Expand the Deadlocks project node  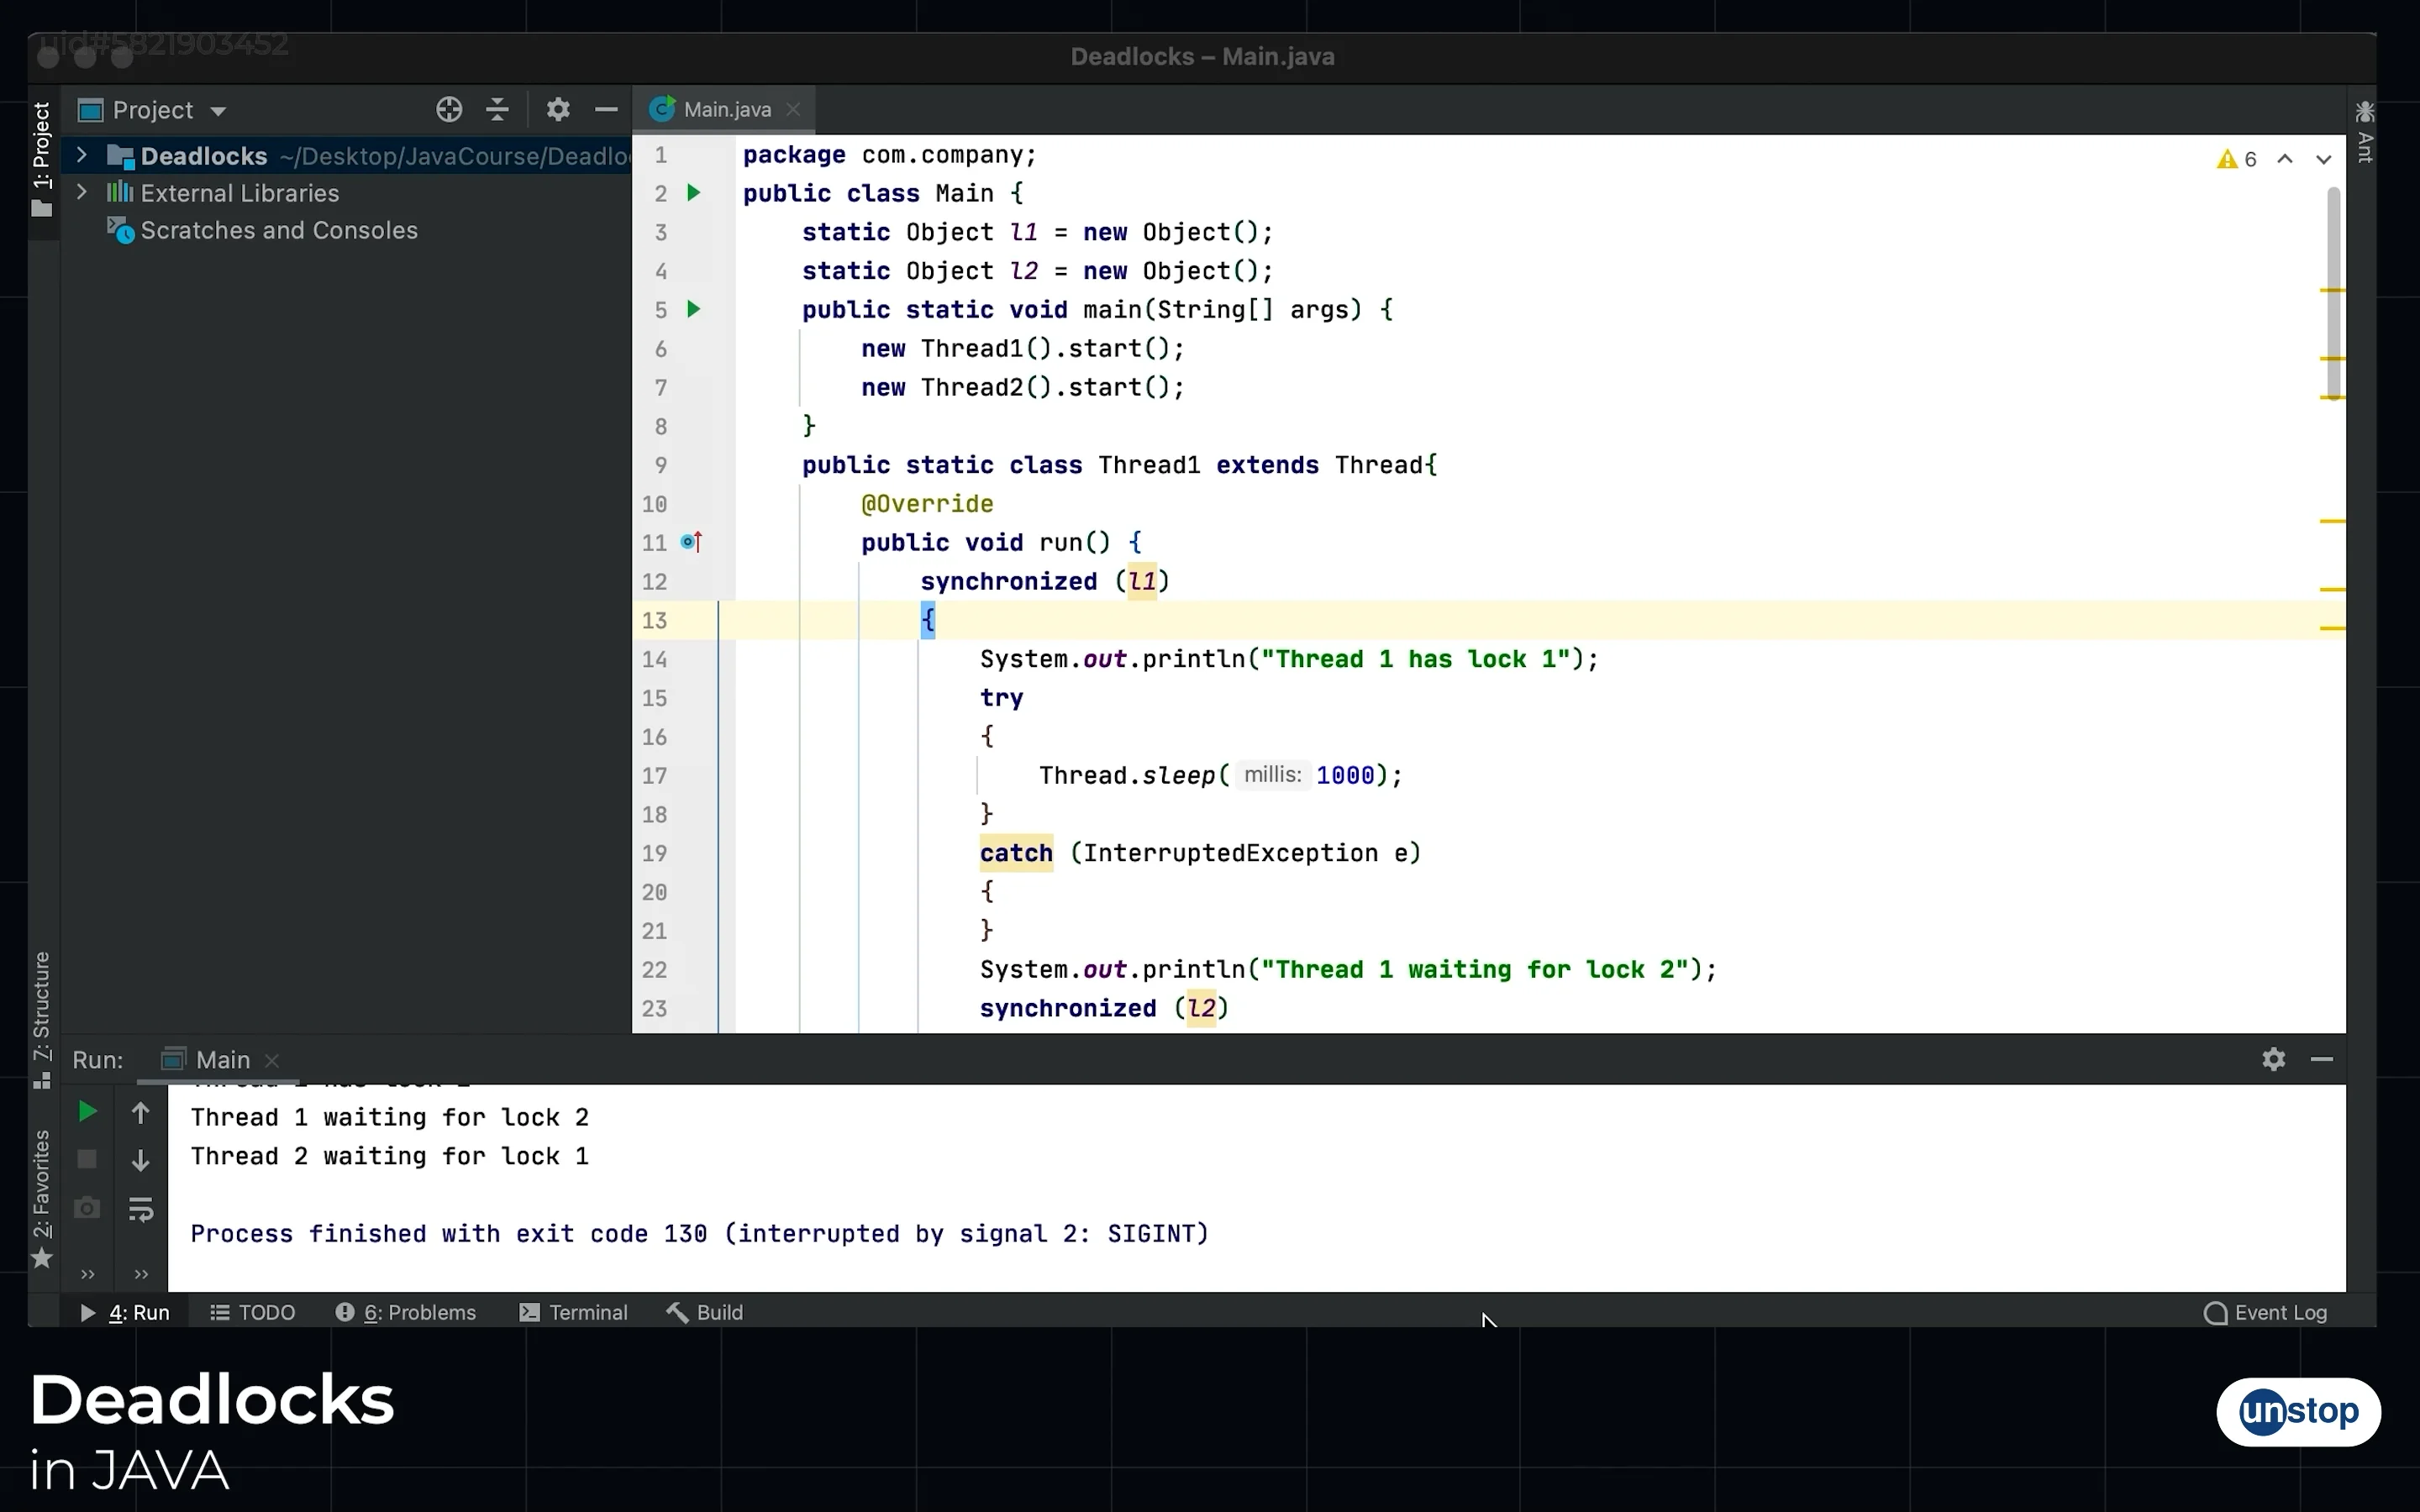click(80, 155)
